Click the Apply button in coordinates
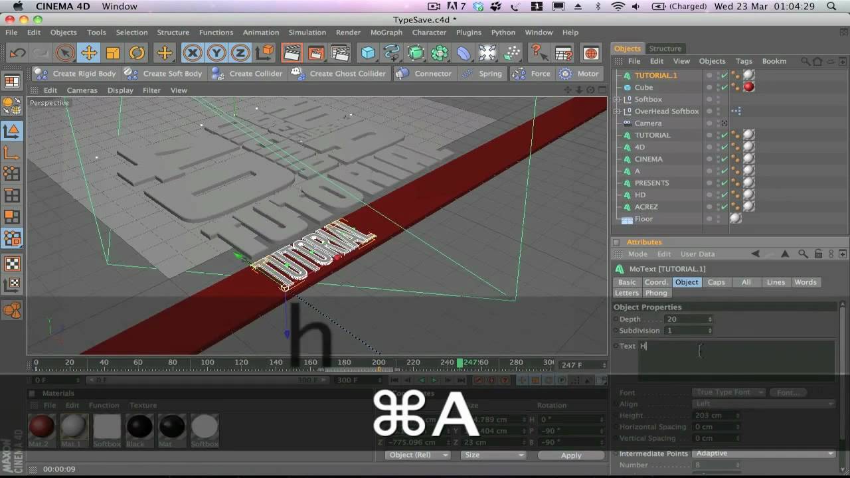Image resolution: width=850 pixels, height=478 pixels. pos(571,455)
